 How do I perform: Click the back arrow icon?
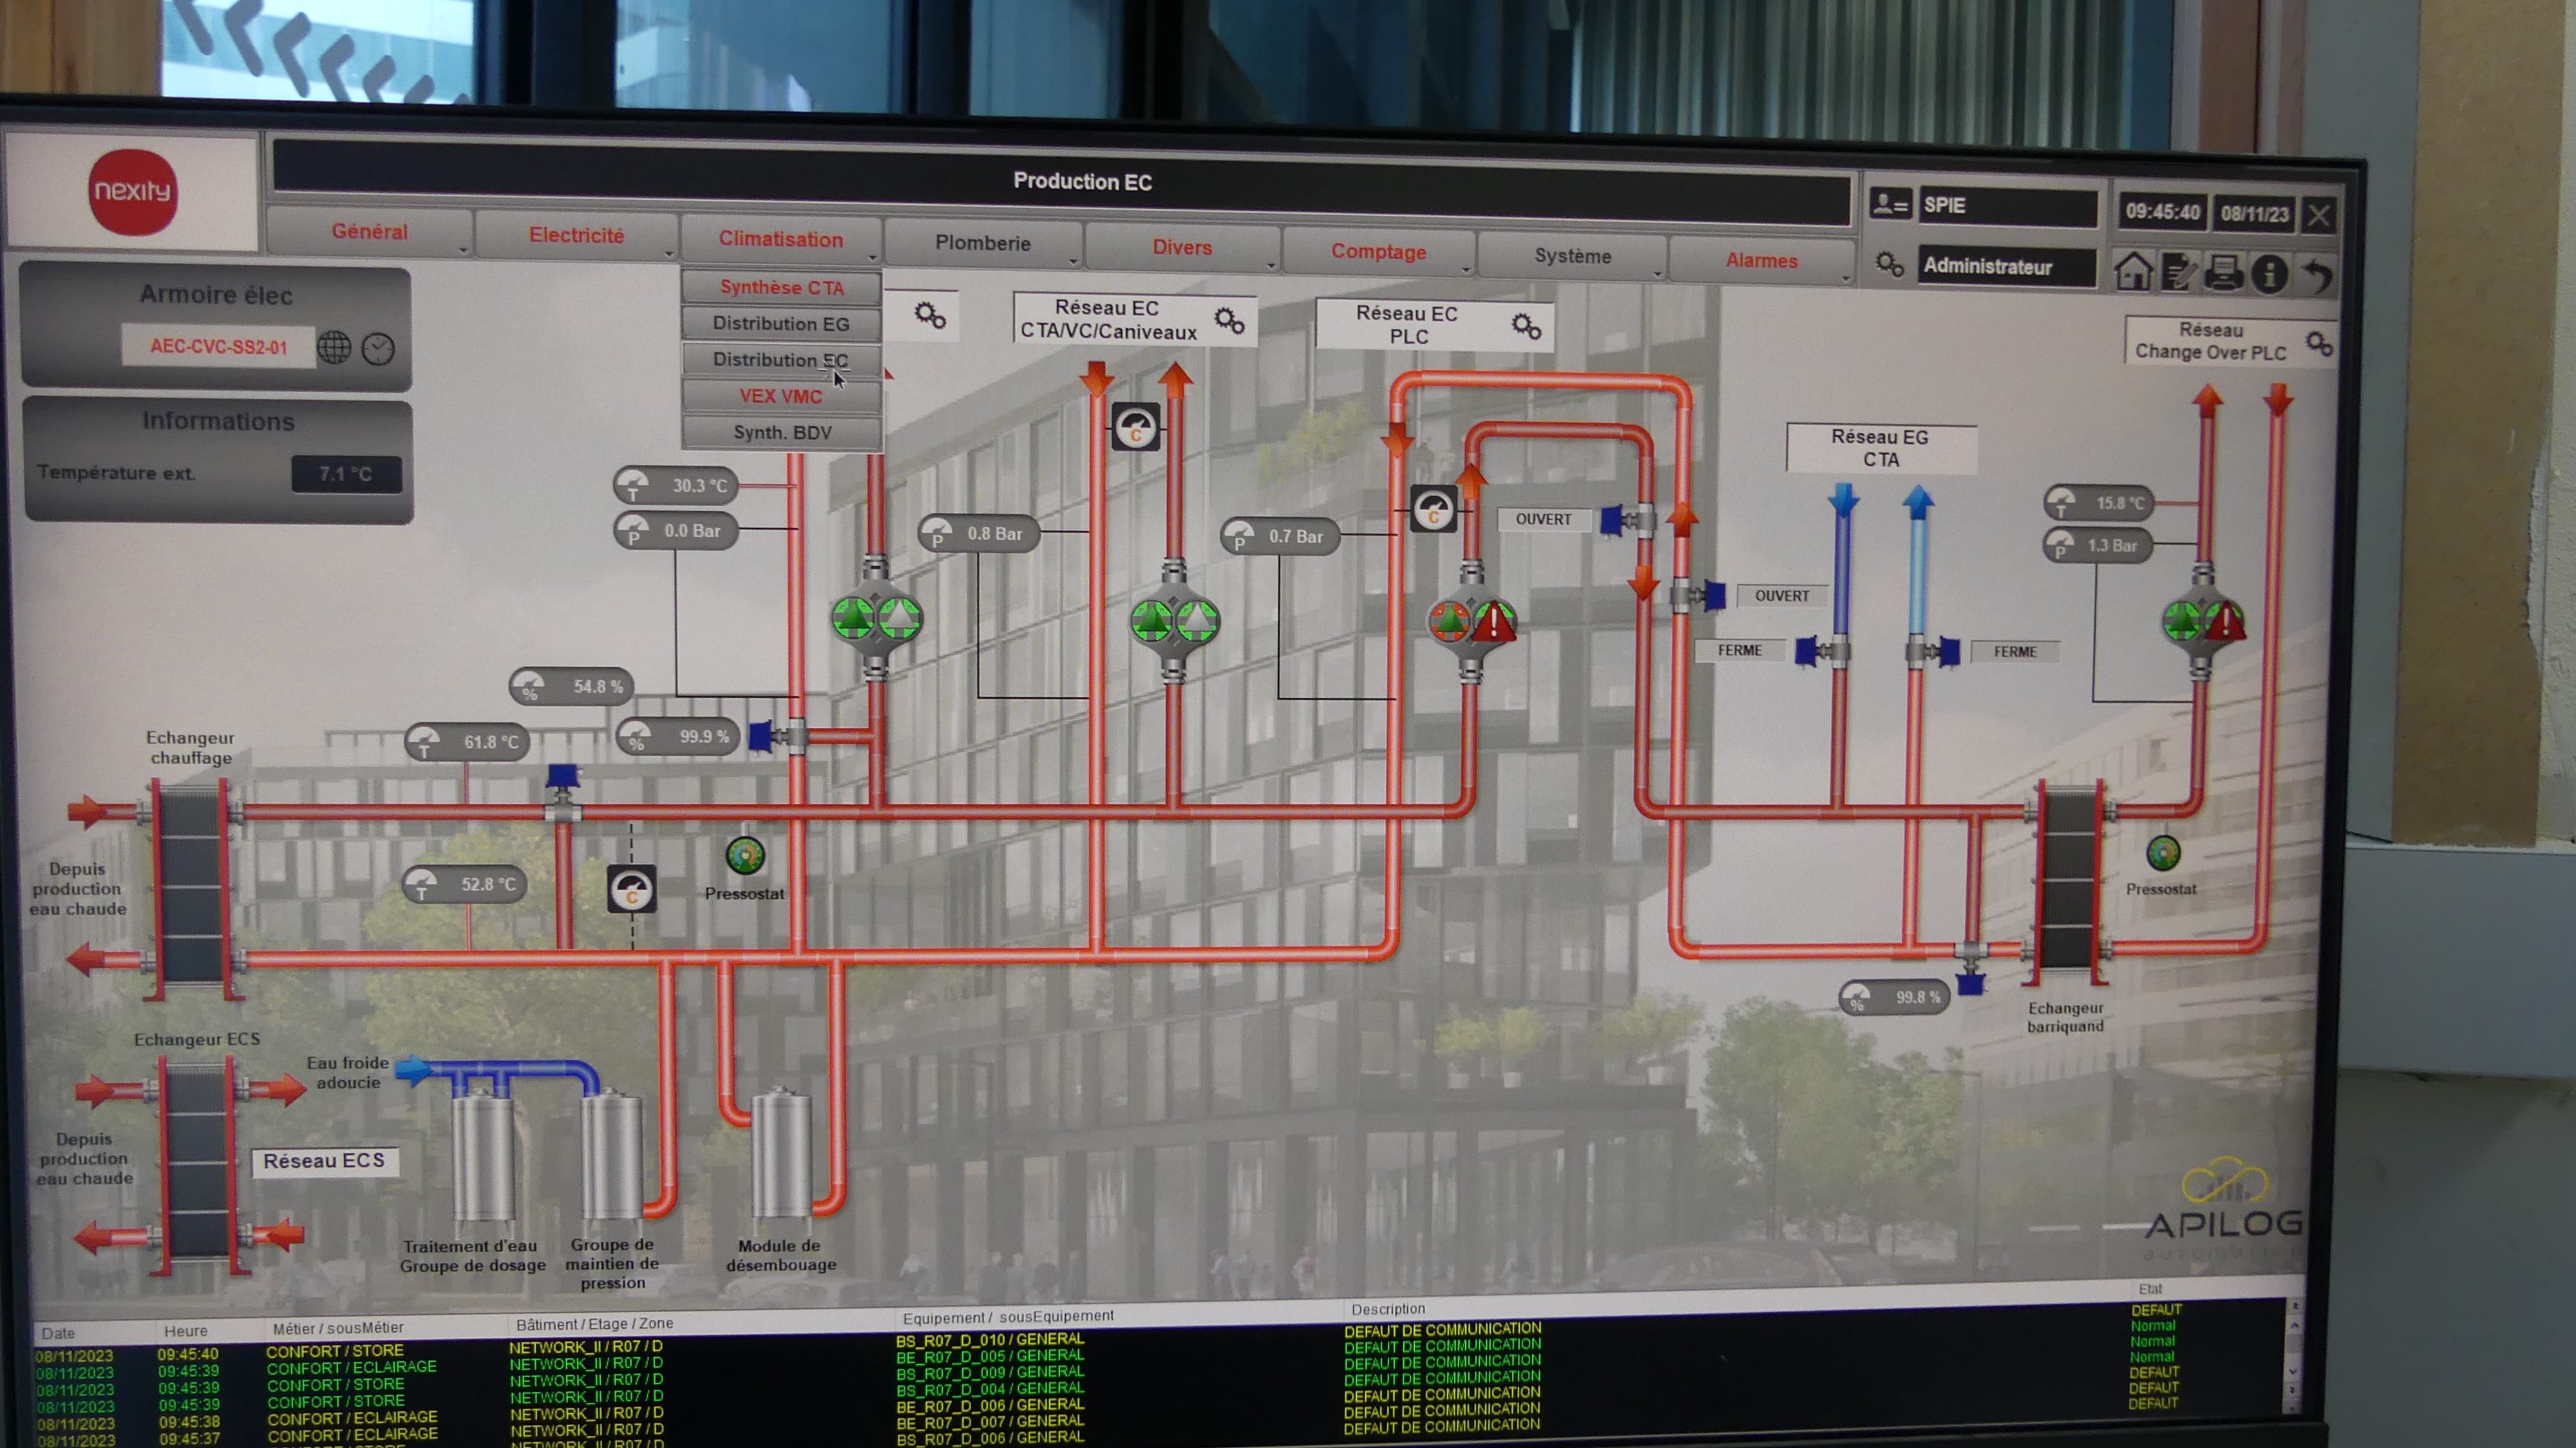click(x=2318, y=275)
